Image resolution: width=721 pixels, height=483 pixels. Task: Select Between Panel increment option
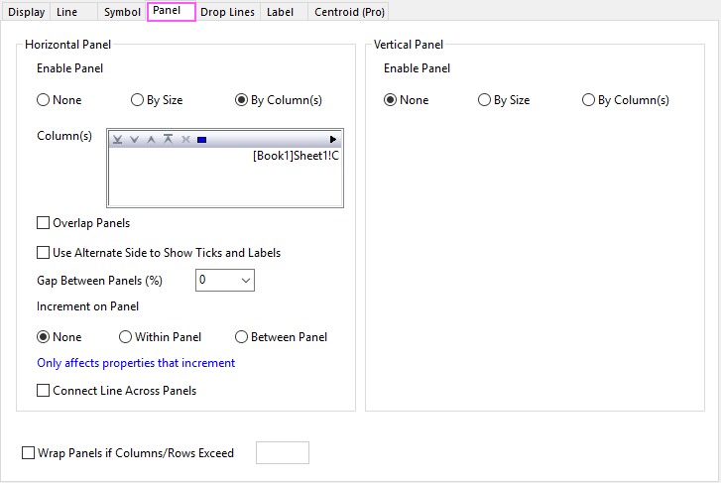pyautogui.click(x=281, y=337)
